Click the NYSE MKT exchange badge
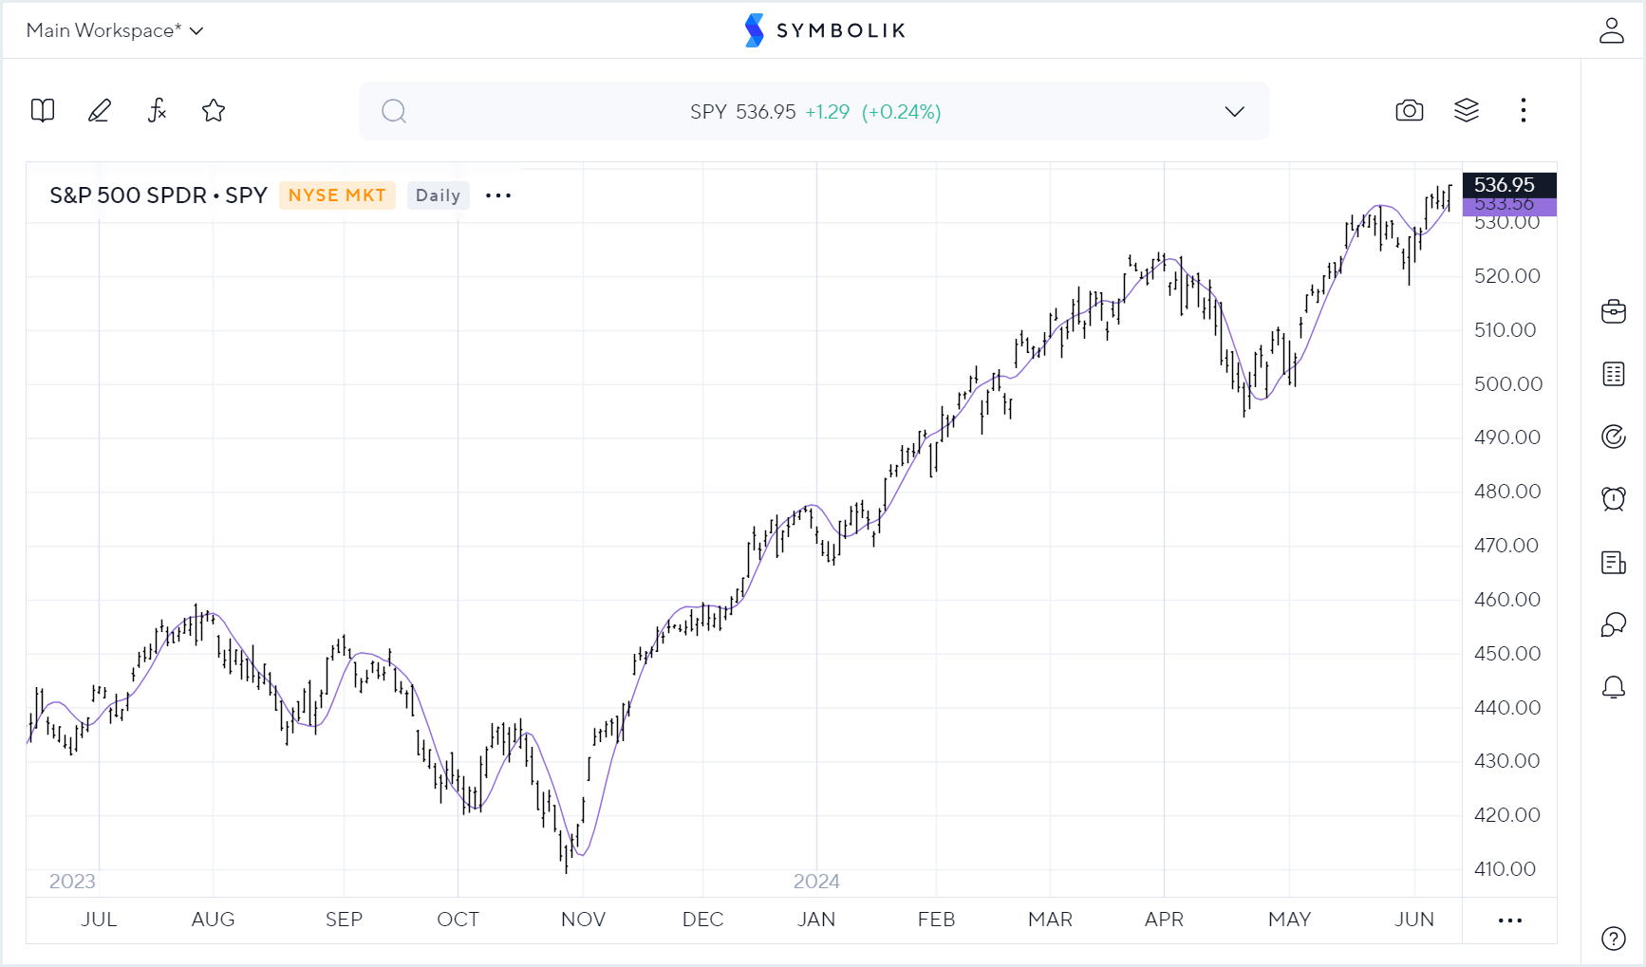1646x967 pixels. [337, 195]
